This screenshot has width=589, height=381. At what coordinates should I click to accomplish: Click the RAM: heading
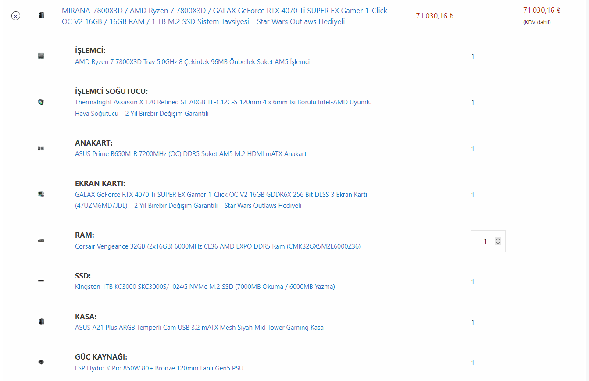[x=85, y=235]
